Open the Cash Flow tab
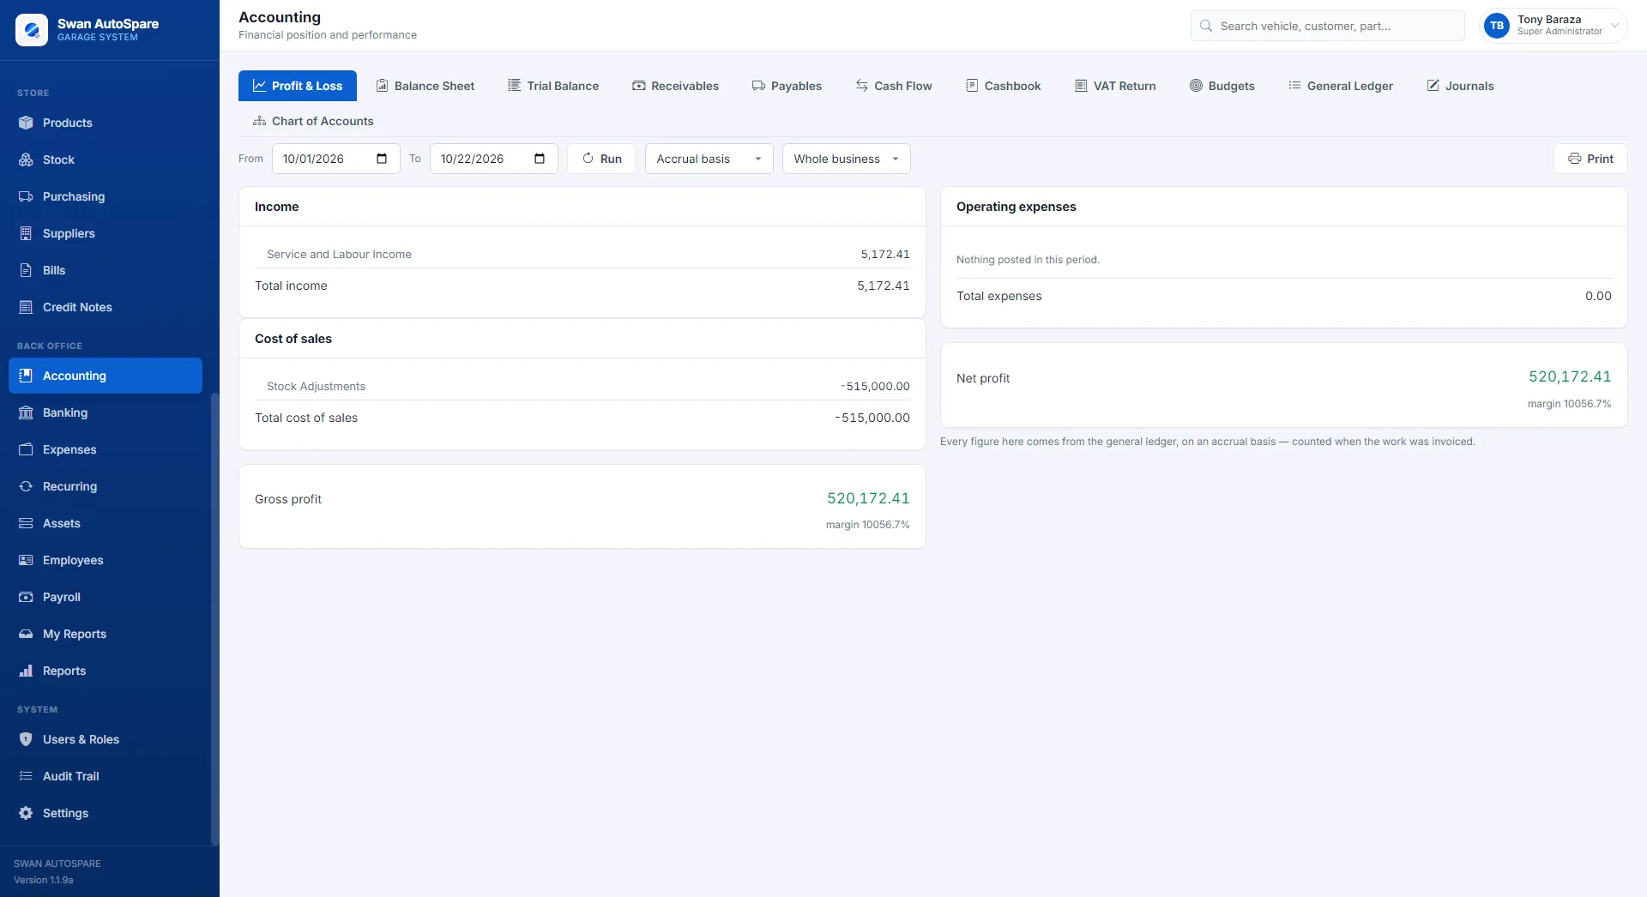The image size is (1647, 897). (x=894, y=86)
